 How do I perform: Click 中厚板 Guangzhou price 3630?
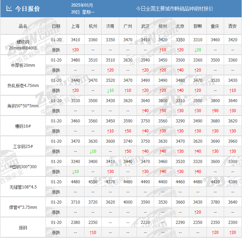(128, 60)
